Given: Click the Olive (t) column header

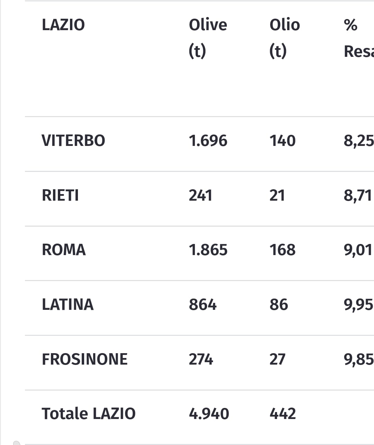Looking at the screenshot, I should (208, 38).
